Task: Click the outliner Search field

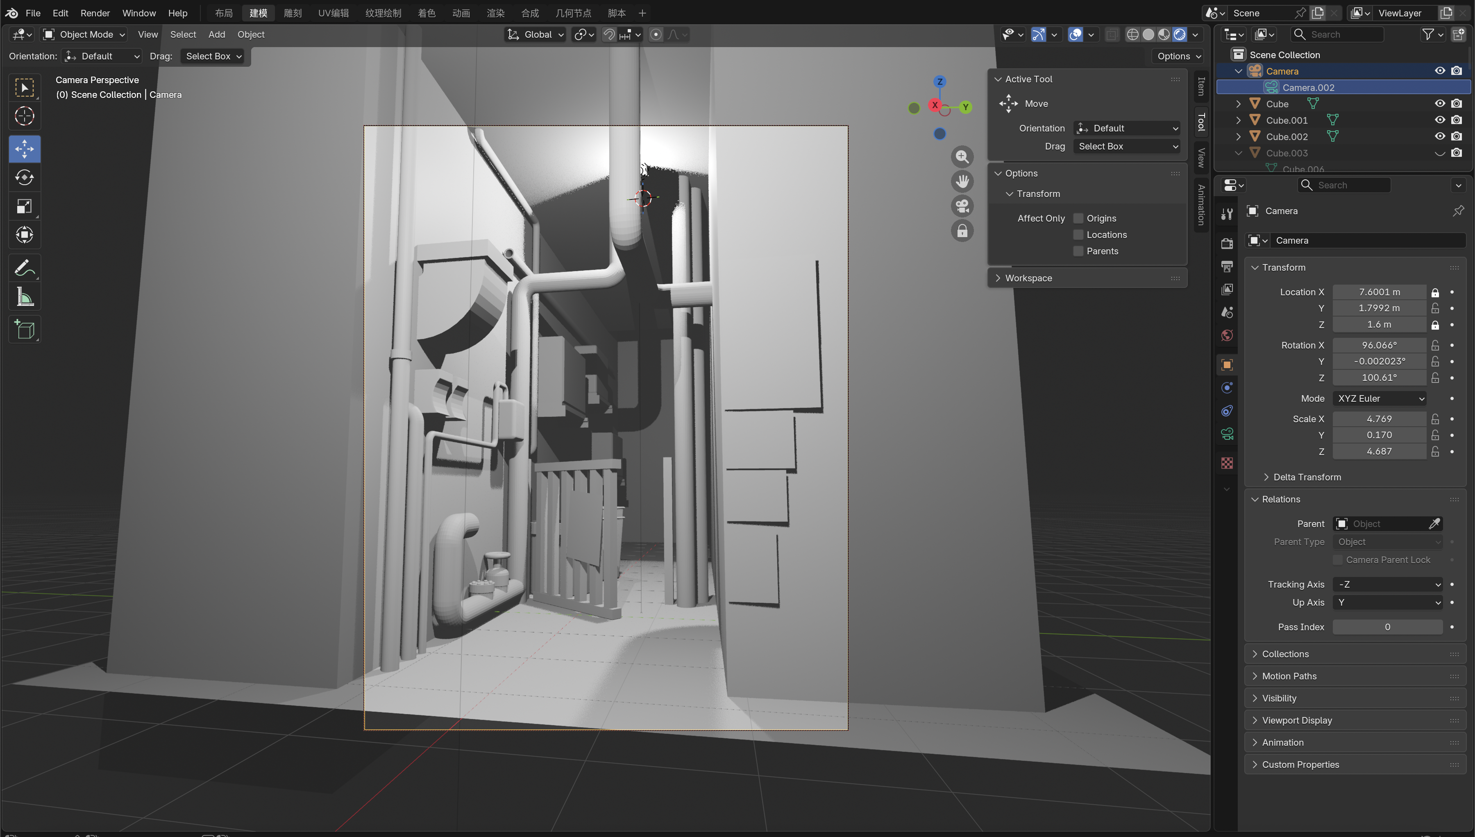Action: (x=1338, y=34)
